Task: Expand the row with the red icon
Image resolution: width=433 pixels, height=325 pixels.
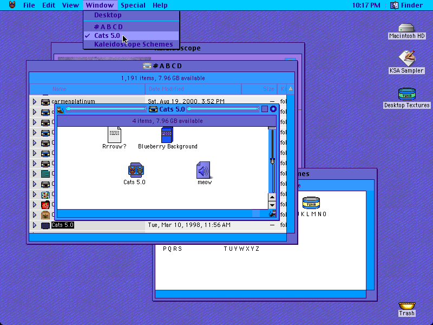Action: click(35, 205)
